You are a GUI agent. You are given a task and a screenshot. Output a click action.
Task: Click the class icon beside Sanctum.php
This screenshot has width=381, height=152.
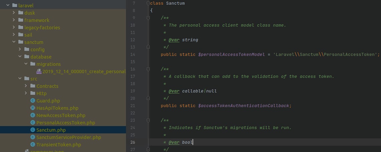pos(33,130)
